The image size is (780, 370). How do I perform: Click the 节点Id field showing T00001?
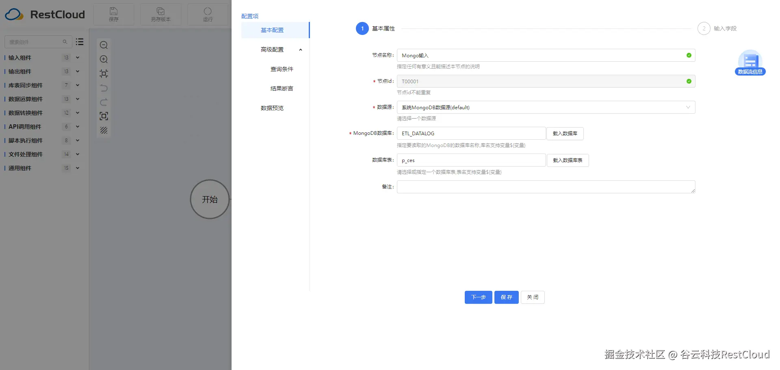[546, 81]
